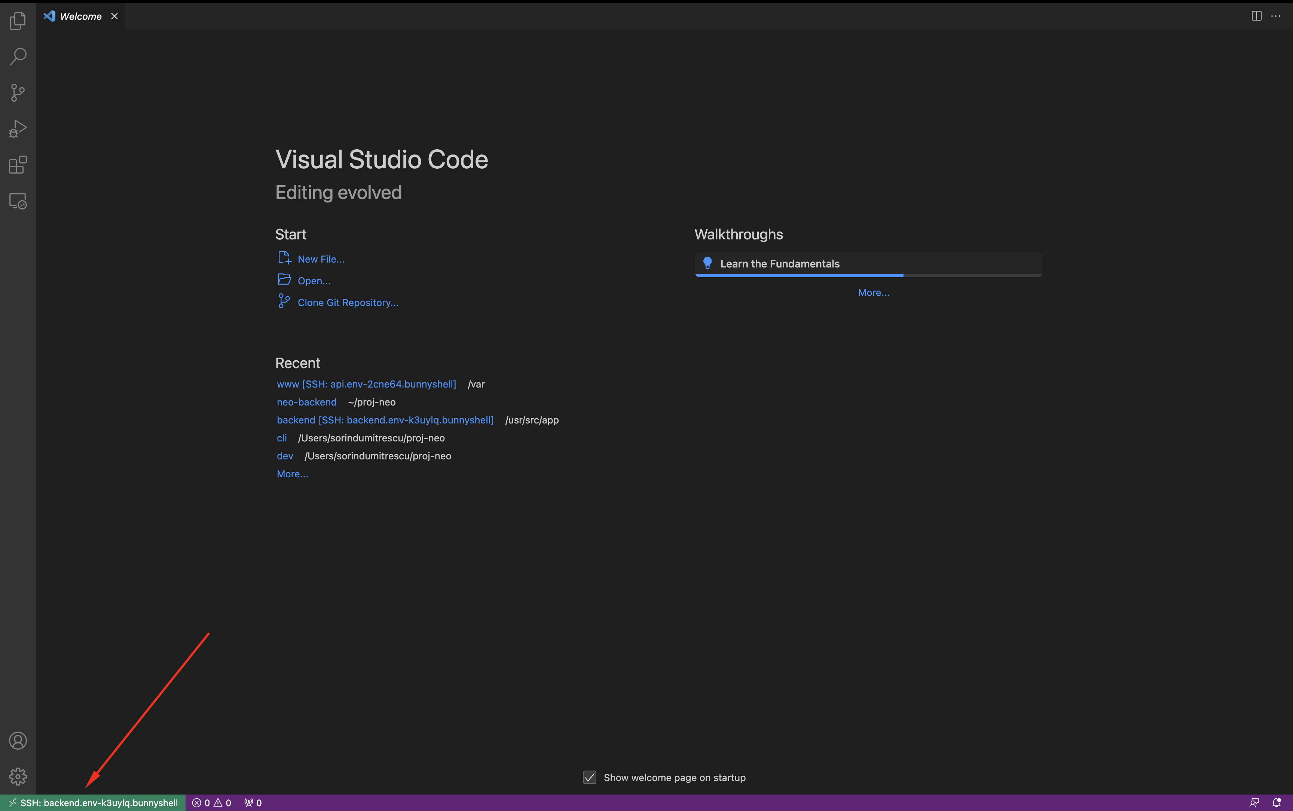Viewport: 1293px width, 811px height.
Task: Open the editor More Actions ellipsis menu
Action: coord(1276,16)
